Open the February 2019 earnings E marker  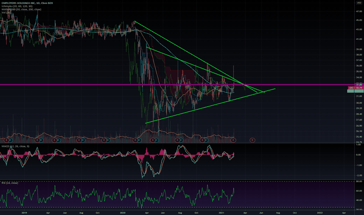[x=37, y=140]
